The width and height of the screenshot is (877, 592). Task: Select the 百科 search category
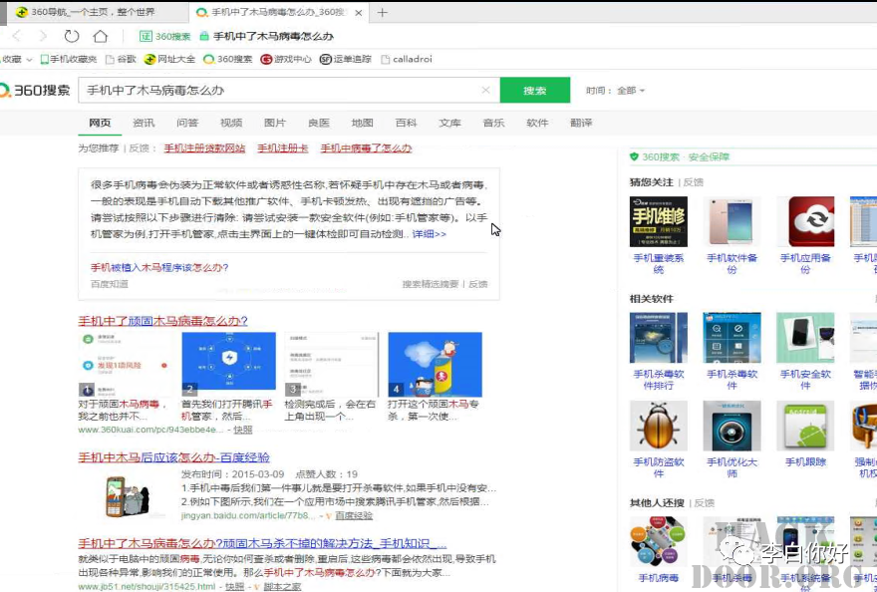click(406, 123)
